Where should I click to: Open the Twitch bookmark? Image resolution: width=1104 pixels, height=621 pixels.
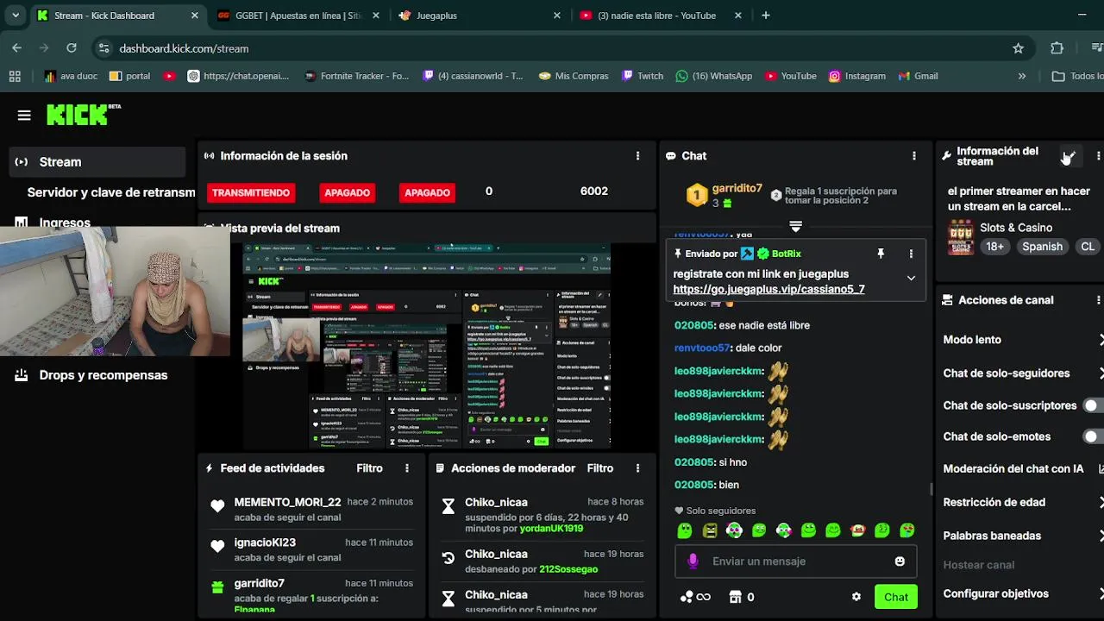pyautogui.click(x=643, y=76)
